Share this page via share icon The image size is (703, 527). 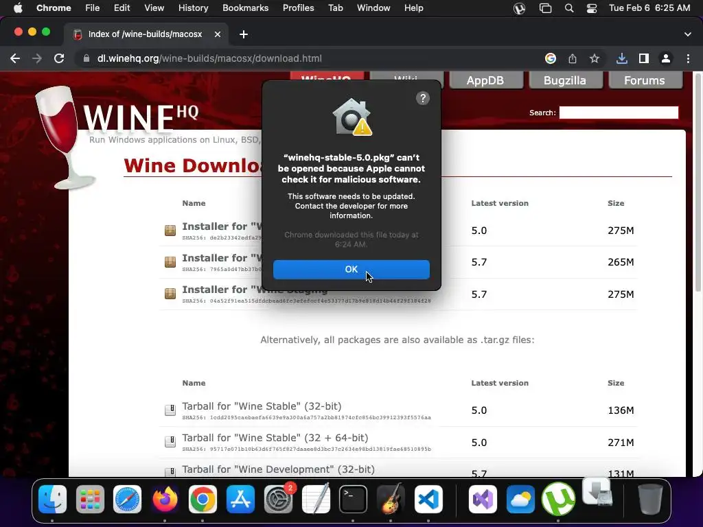[573, 58]
